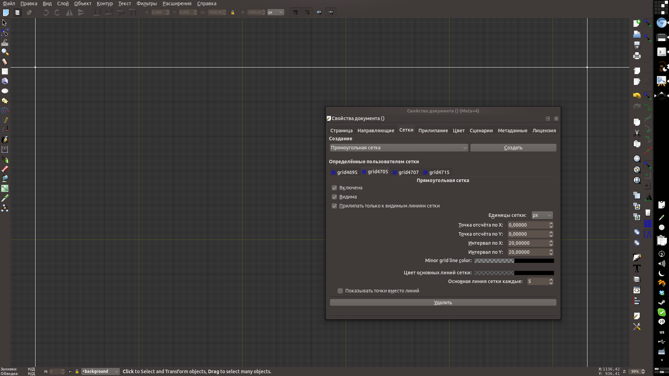Image resolution: width=669 pixels, height=376 pixels.
Task: Open the background layer dropdown
Action: pyautogui.click(x=100, y=371)
